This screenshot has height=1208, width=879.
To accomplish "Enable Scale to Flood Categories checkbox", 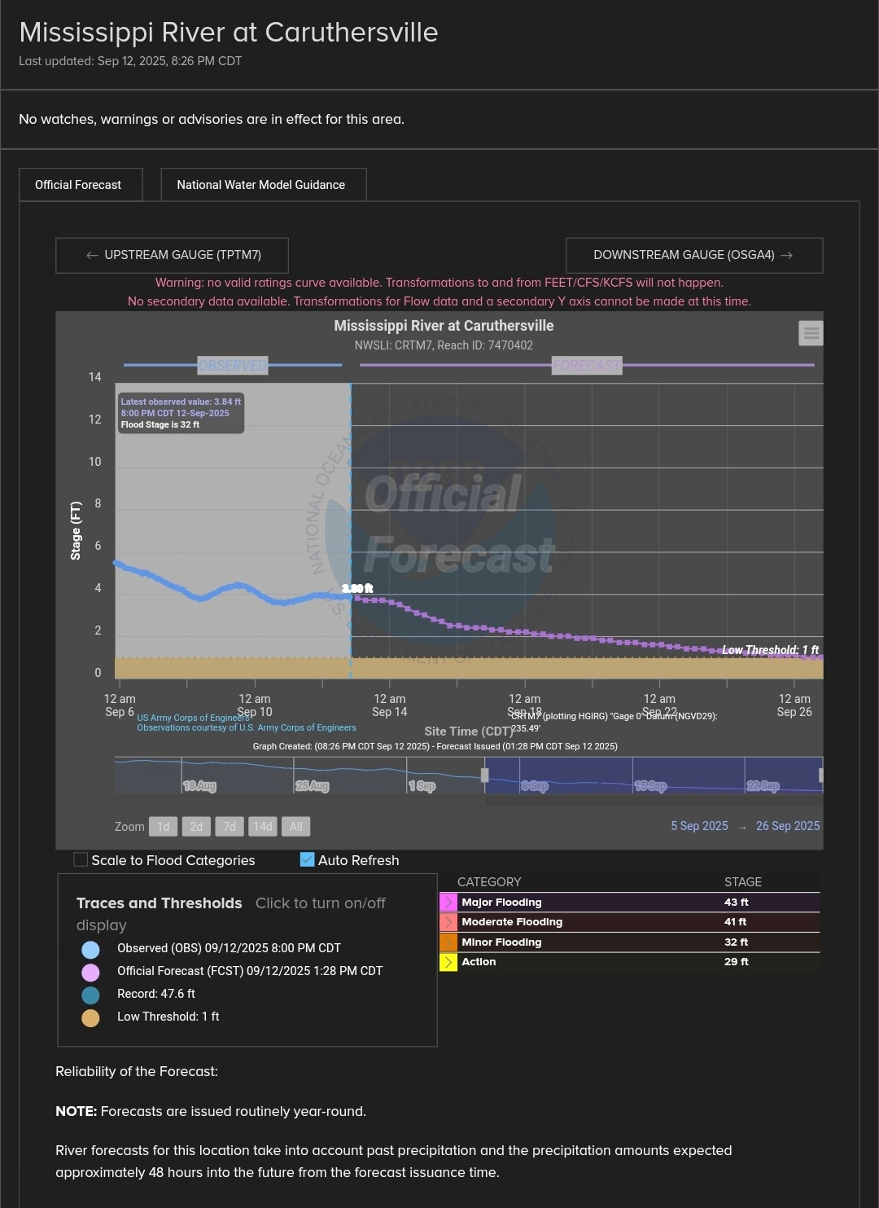I will point(81,859).
